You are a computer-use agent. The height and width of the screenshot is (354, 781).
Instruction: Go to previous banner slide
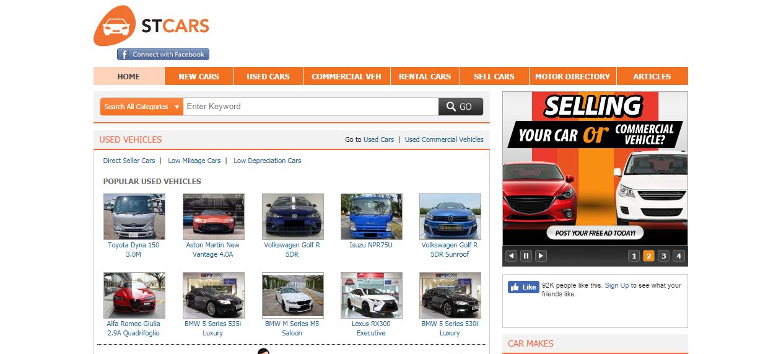(x=511, y=255)
